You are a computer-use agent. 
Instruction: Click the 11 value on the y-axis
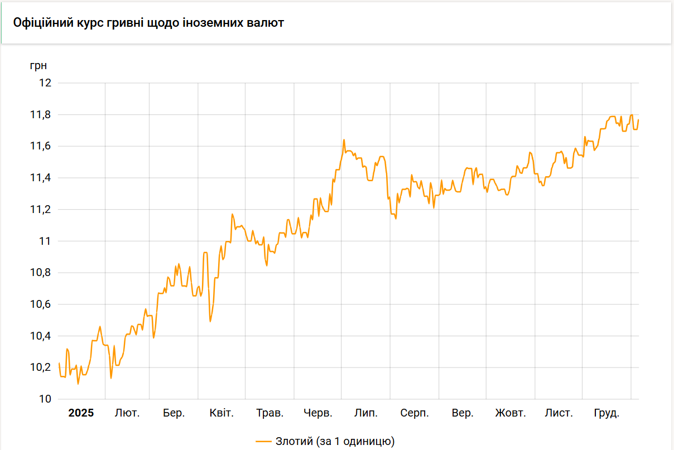pyautogui.click(x=45, y=241)
